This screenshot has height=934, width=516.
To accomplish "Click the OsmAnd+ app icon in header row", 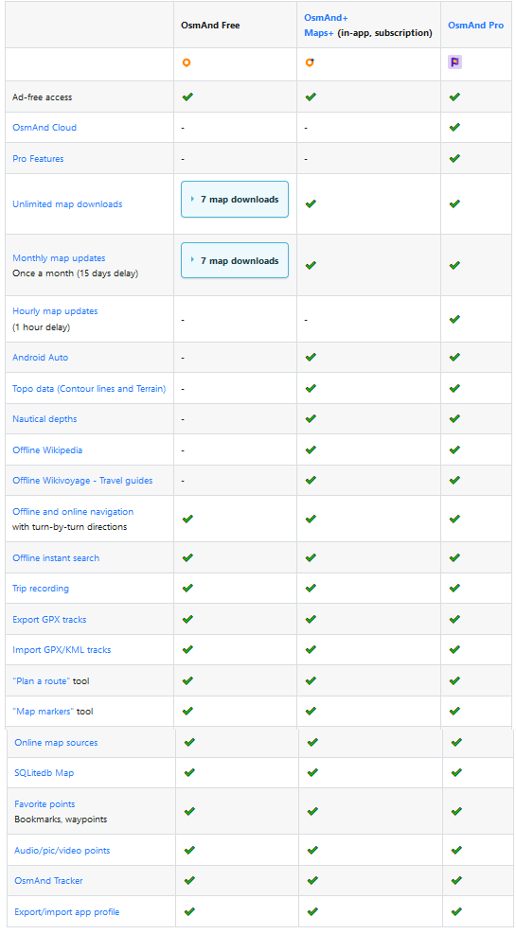I will point(310,62).
